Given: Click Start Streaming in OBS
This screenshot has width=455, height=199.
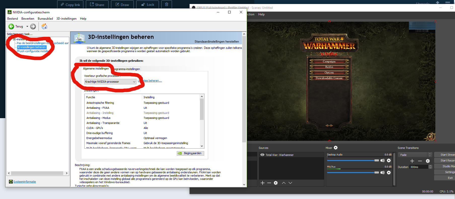Looking at the screenshot, I should [444, 155].
